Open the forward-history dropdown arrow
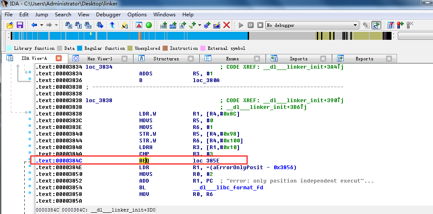The height and width of the screenshot is (214, 433). point(56,26)
